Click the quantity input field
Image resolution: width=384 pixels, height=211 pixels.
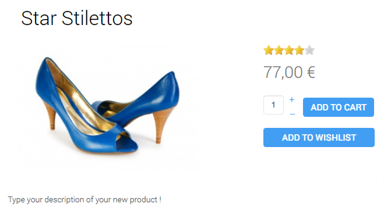click(x=273, y=105)
